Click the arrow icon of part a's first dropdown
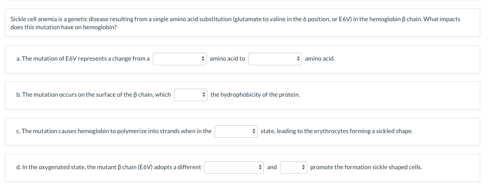The width and height of the screenshot is (490, 187). pyautogui.click(x=203, y=59)
